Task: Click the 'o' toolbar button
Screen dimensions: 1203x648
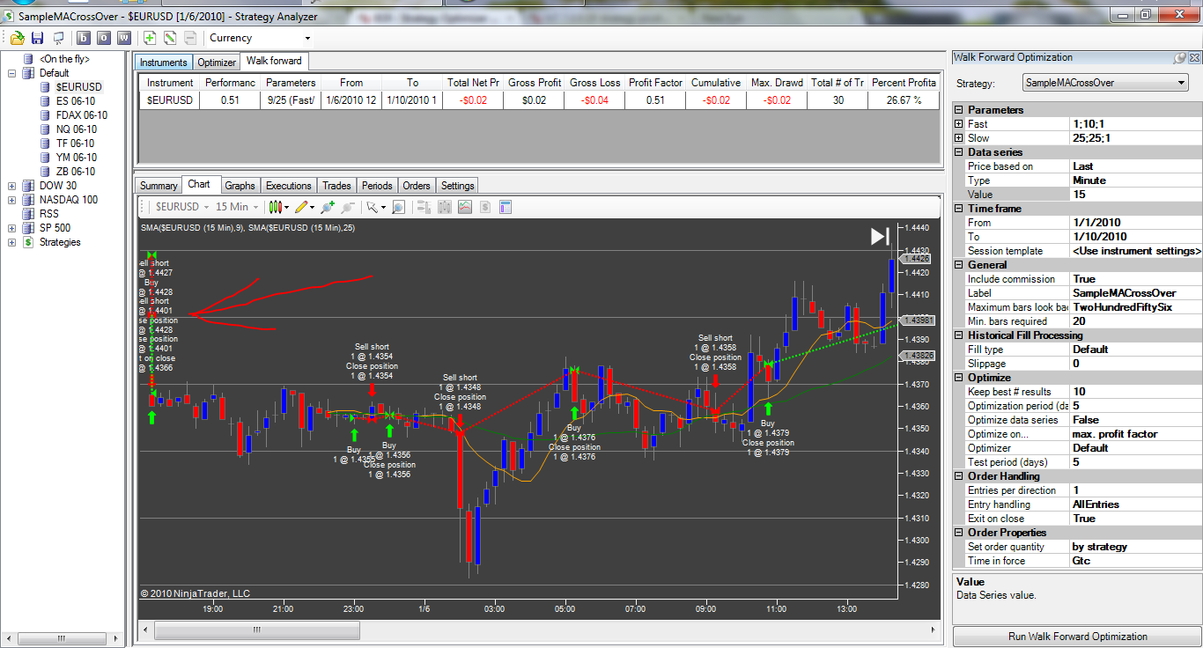Action: pos(104,38)
